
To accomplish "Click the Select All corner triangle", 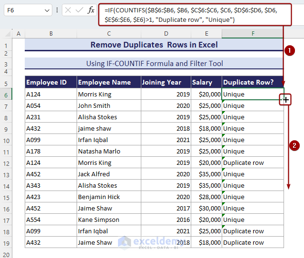I will tap(8, 34).
